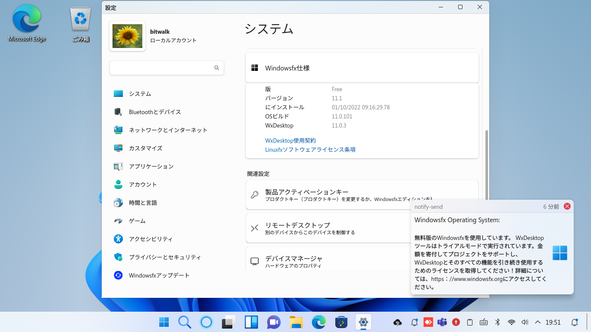The image size is (591, 332).
Task: Click the Windowsfx仕様 header card
Action: click(x=362, y=68)
